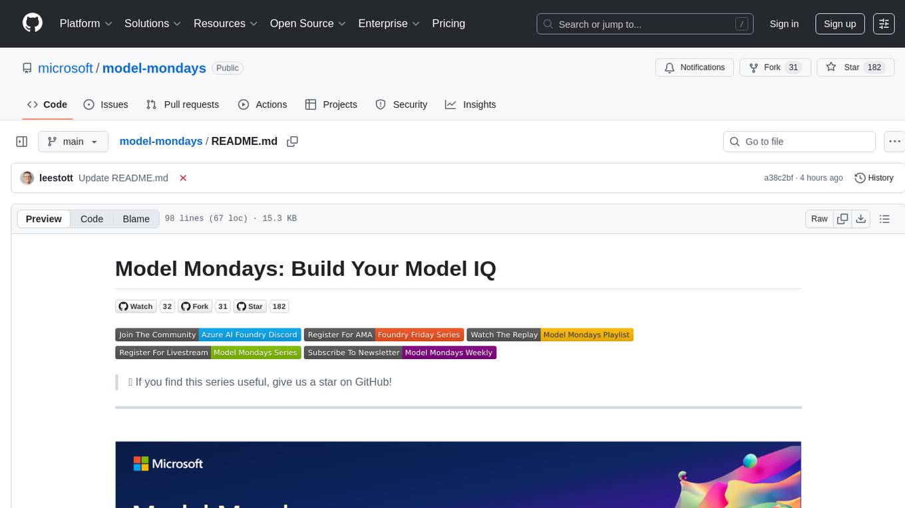
Task: Open the leestott author link
Action: [57, 178]
